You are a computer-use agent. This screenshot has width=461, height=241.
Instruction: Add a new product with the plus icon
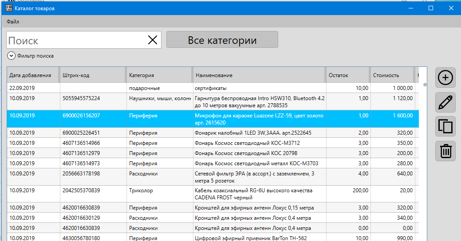tap(445, 78)
